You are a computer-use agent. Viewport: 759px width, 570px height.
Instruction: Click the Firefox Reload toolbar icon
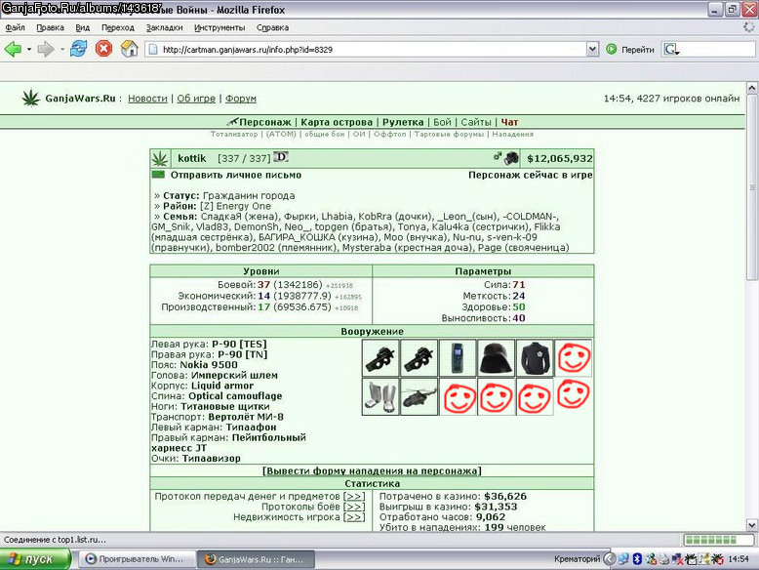pyautogui.click(x=78, y=49)
